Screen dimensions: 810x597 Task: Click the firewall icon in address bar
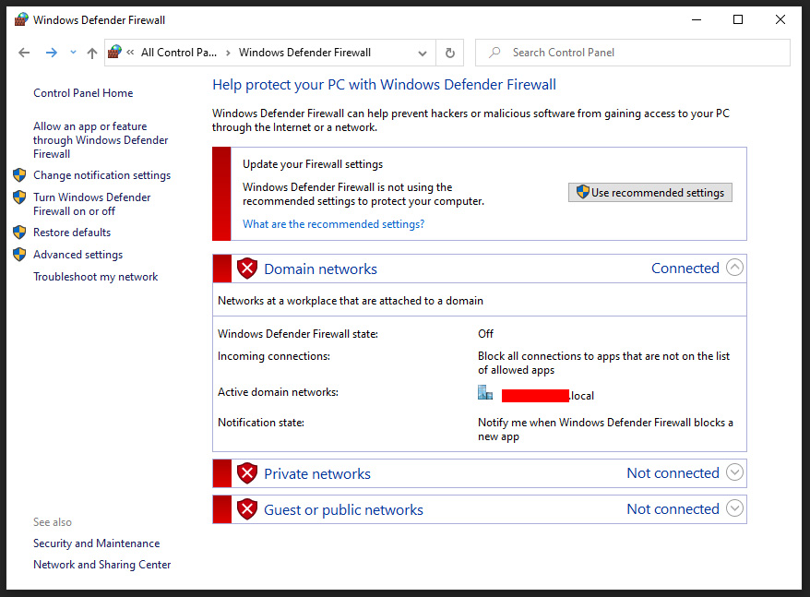(x=114, y=53)
